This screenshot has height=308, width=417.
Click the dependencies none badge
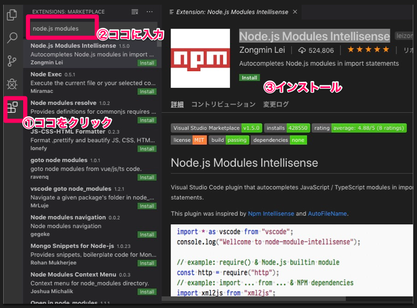click(279, 140)
